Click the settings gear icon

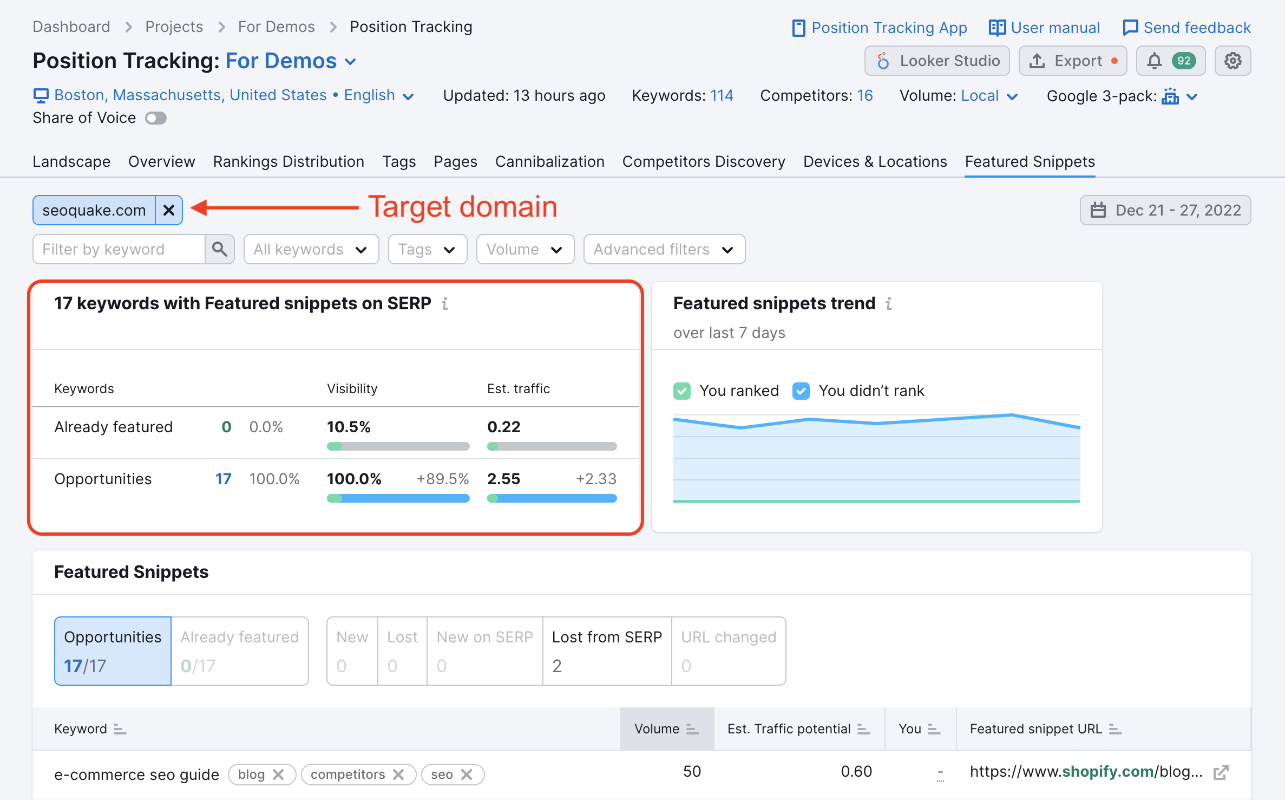coord(1232,61)
